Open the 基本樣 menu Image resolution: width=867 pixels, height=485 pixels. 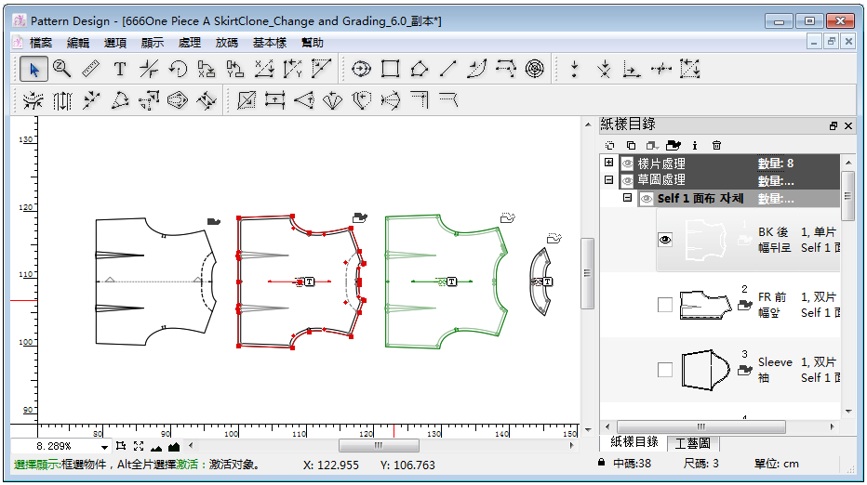pos(270,43)
